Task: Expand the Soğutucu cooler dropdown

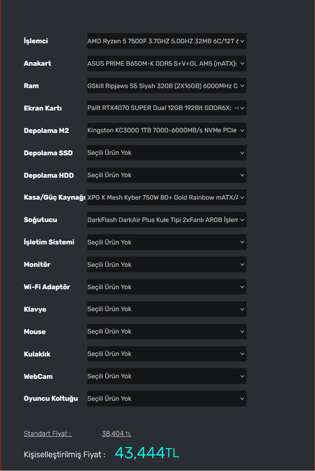Action: click(167, 220)
